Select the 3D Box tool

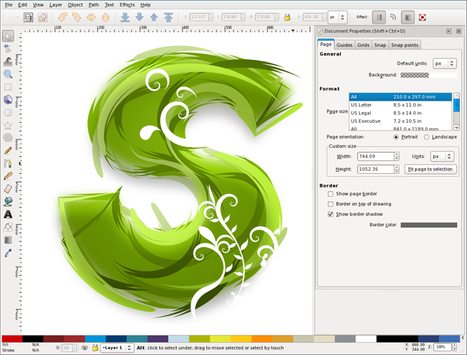(x=8, y=100)
